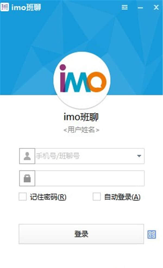The width and height of the screenshot is (163, 268).
Task: Minimize the imo班聊 window
Action: tap(140, 8)
